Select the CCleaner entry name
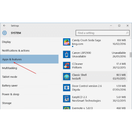This screenshot has width=132, height=132. click(x=77, y=64)
